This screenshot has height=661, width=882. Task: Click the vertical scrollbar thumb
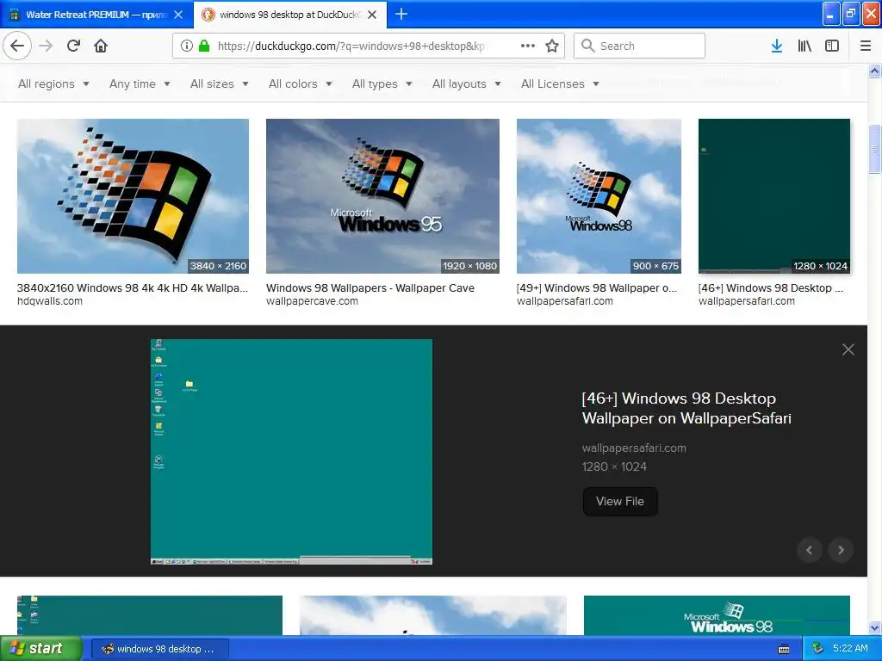[x=875, y=150]
